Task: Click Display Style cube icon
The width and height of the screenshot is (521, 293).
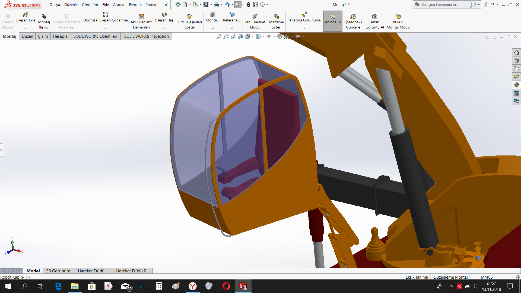Action: tap(258, 37)
